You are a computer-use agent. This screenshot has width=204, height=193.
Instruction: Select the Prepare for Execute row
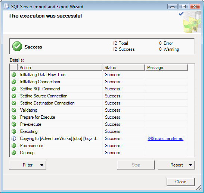point(99,117)
